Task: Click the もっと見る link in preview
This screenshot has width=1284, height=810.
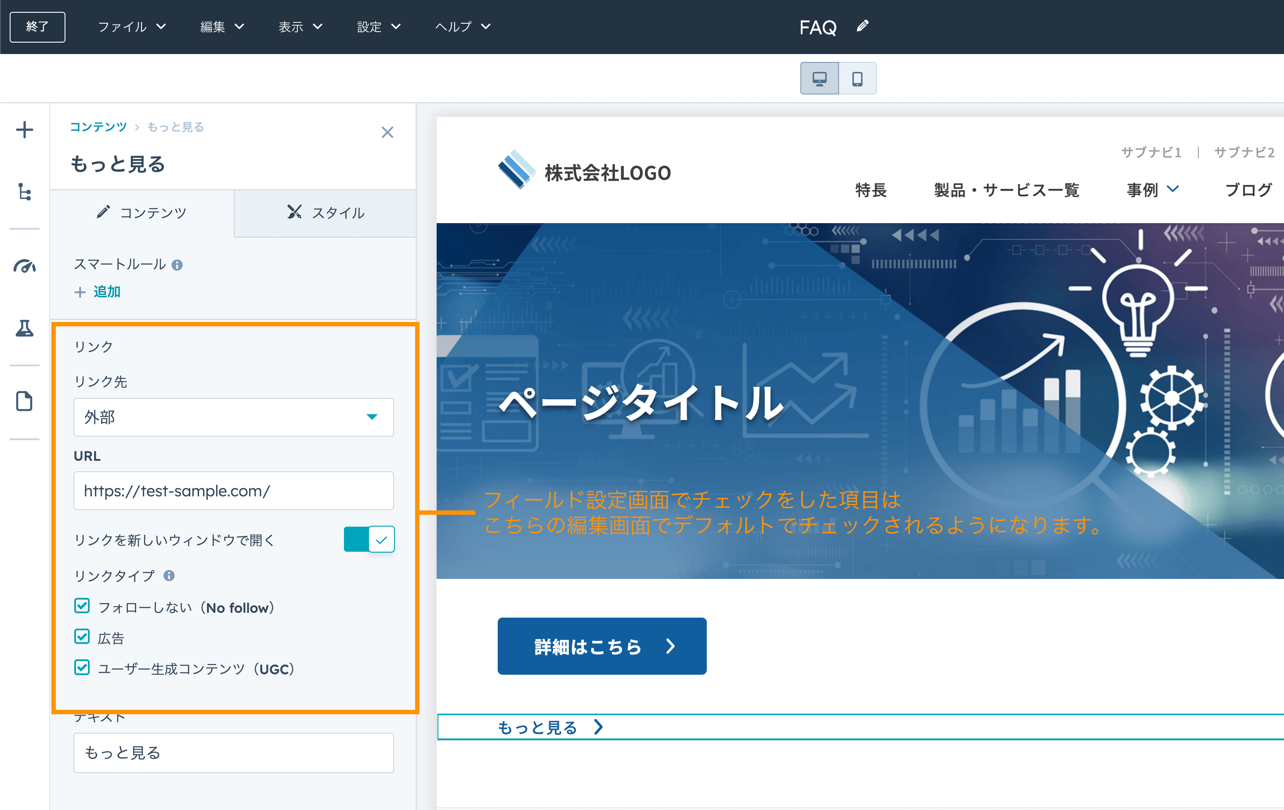Action: pos(550,727)
